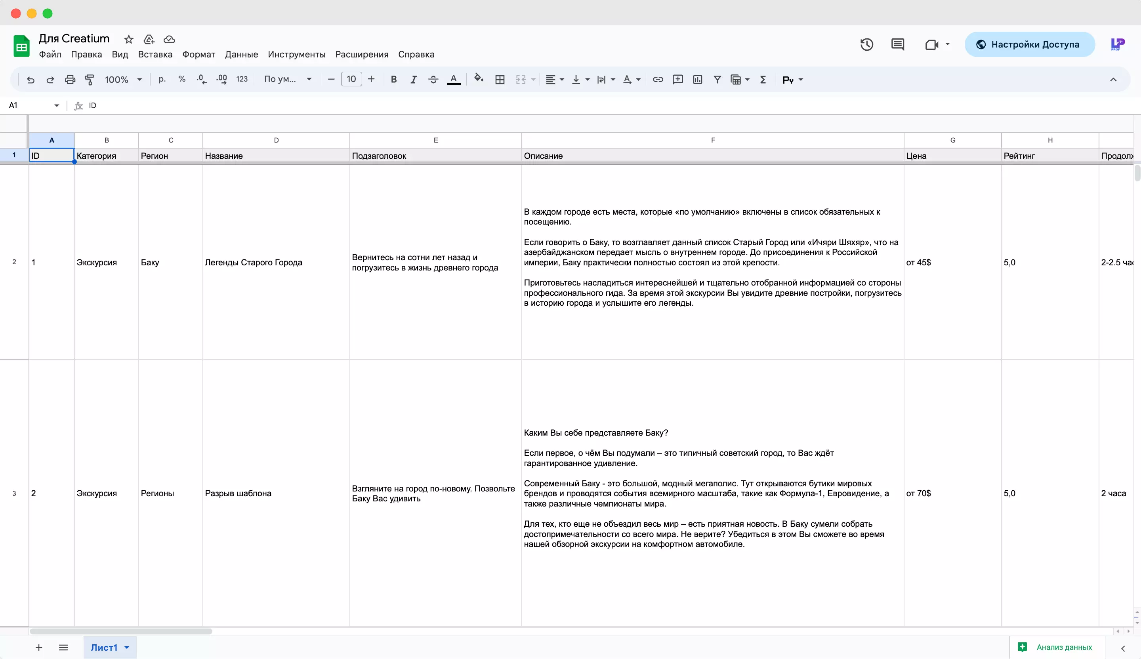Open the Borders tool
This screenshot has width=1141, height=659.
tap(500, 80)
